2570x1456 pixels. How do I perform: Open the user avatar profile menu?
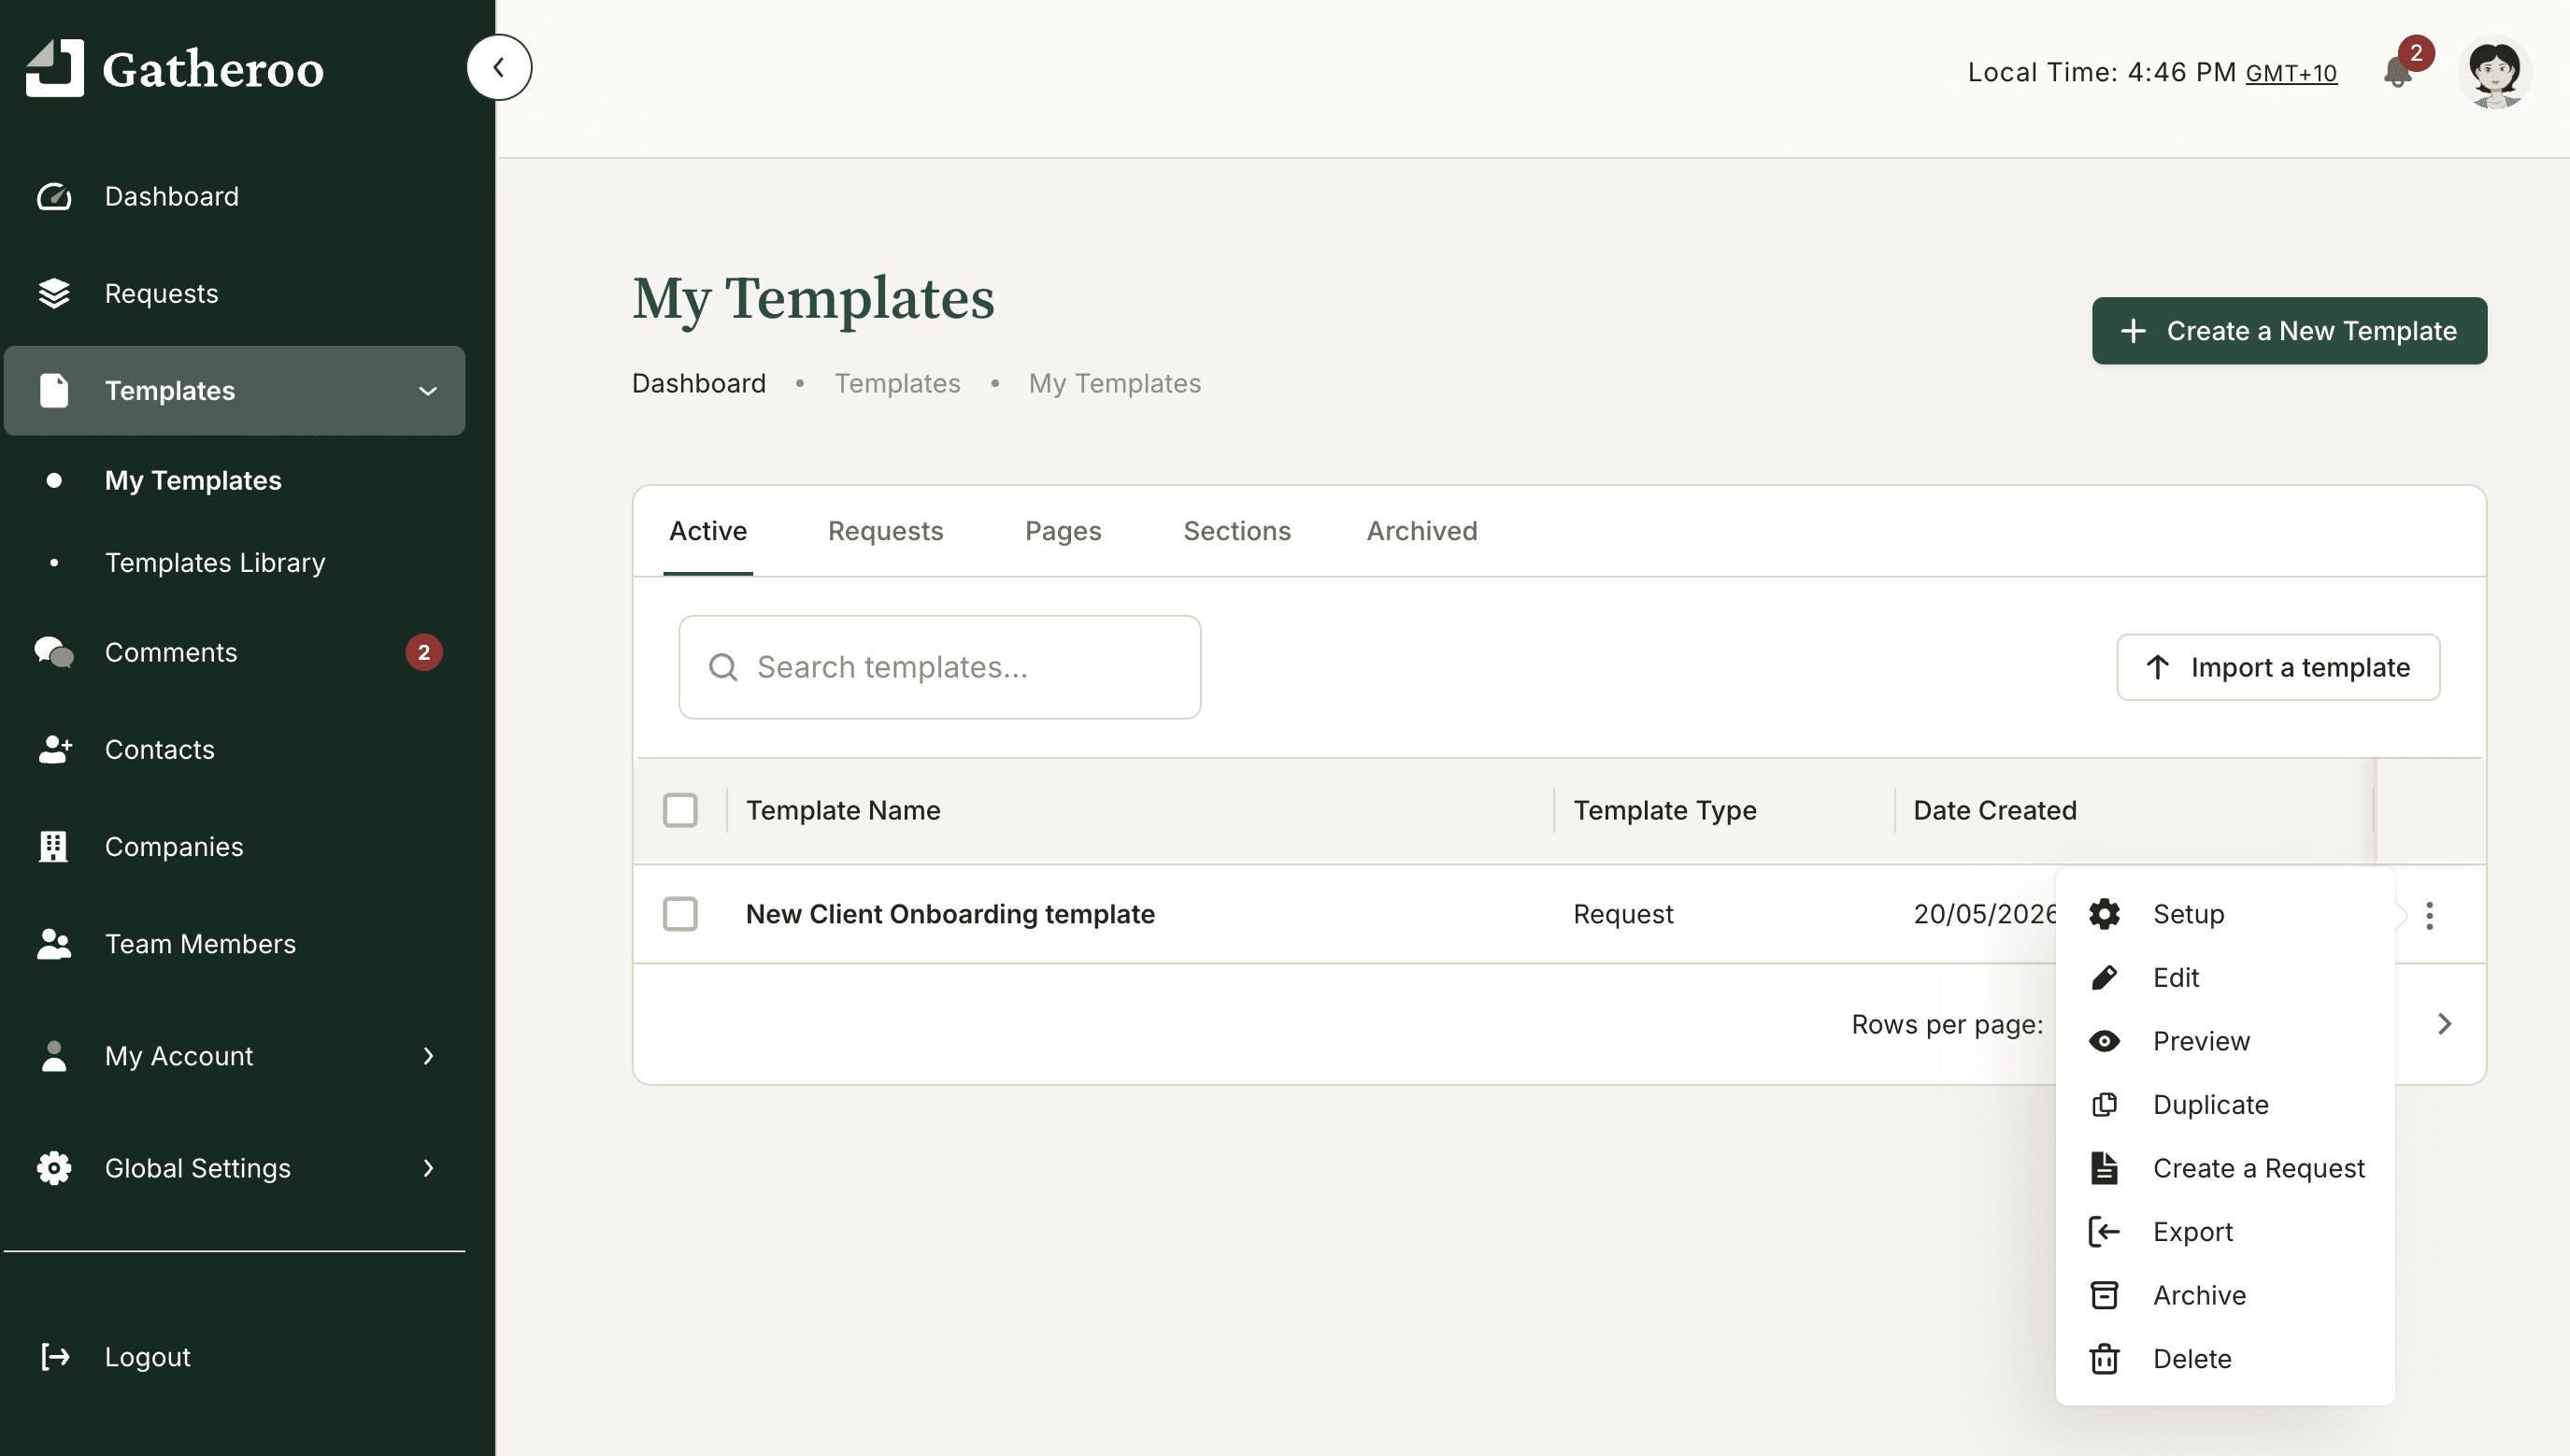pos(2494,72)
